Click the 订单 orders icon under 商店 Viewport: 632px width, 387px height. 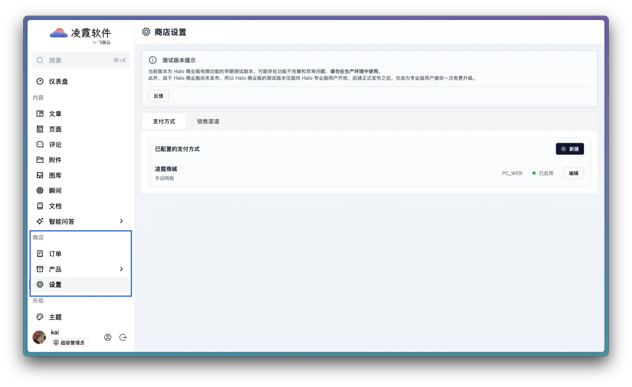tap(40, 253)
